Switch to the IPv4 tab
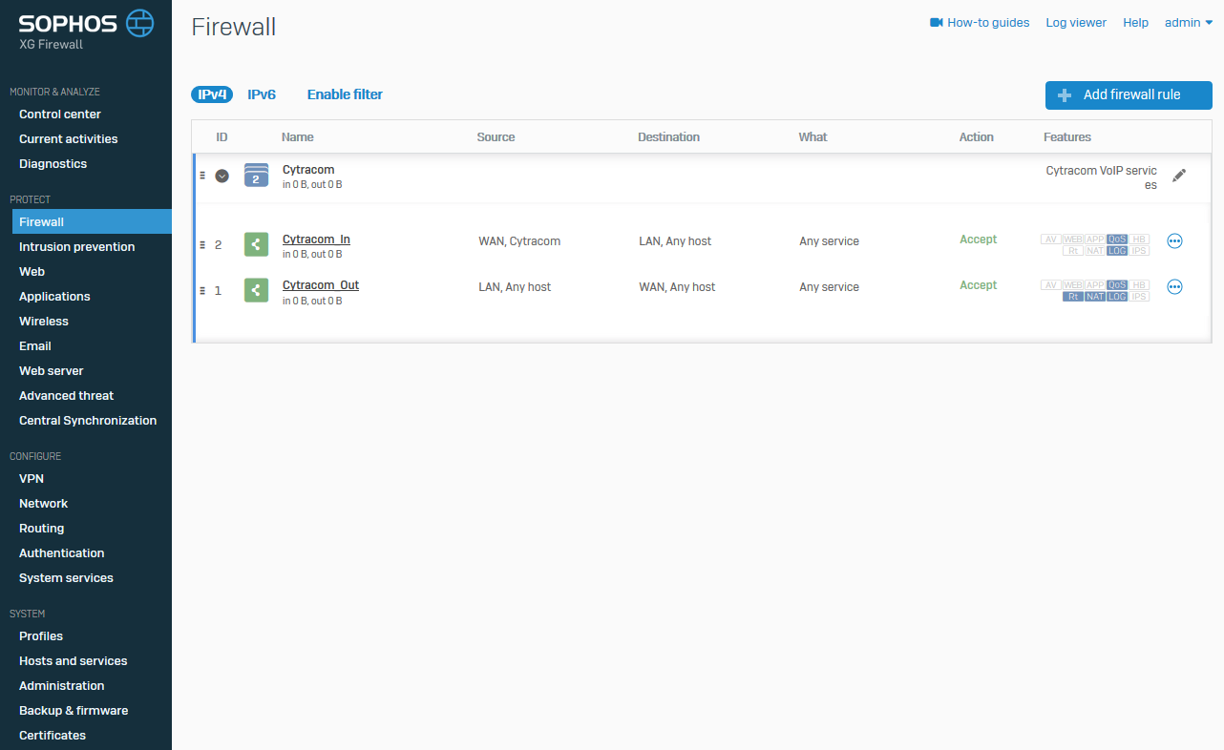This screenshot has width=1224, height=750. [x=212, y=94]
